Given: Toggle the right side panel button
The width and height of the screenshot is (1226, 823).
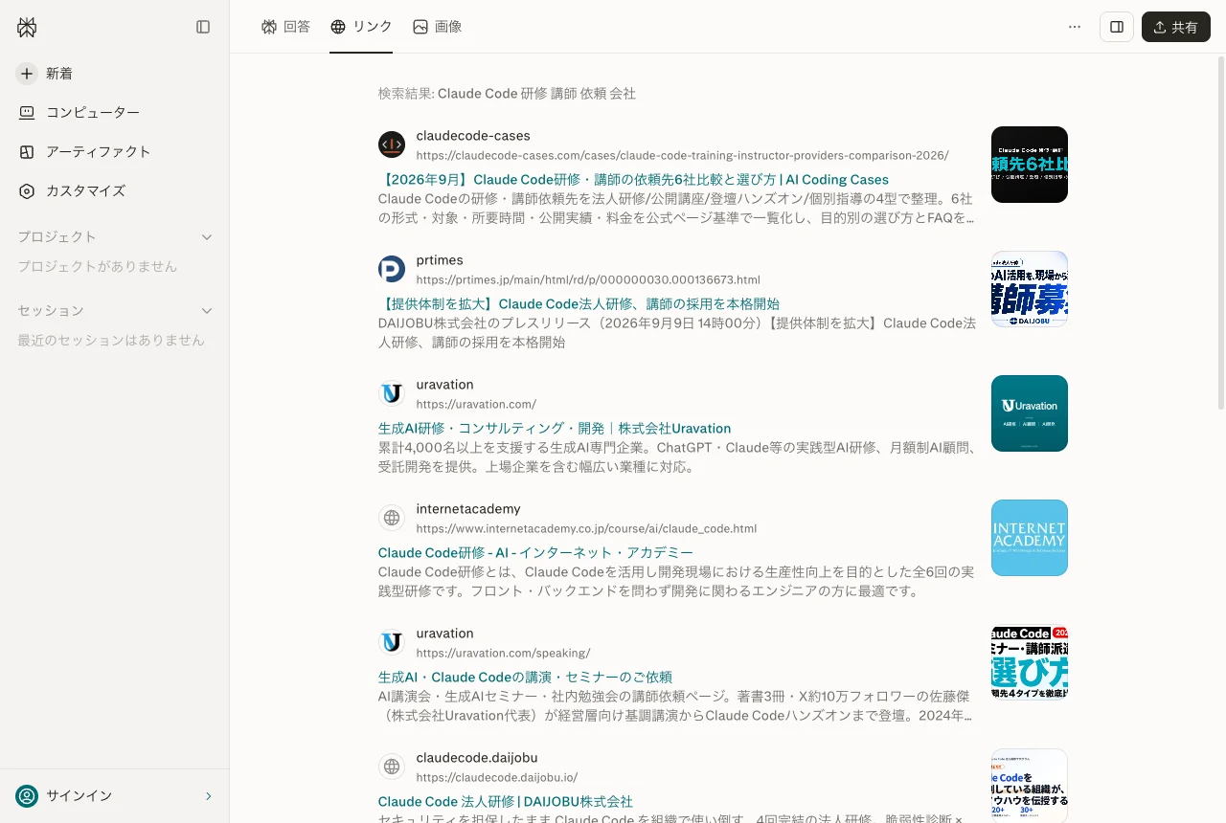Looking at the screenshot, I should point(1117,27).
